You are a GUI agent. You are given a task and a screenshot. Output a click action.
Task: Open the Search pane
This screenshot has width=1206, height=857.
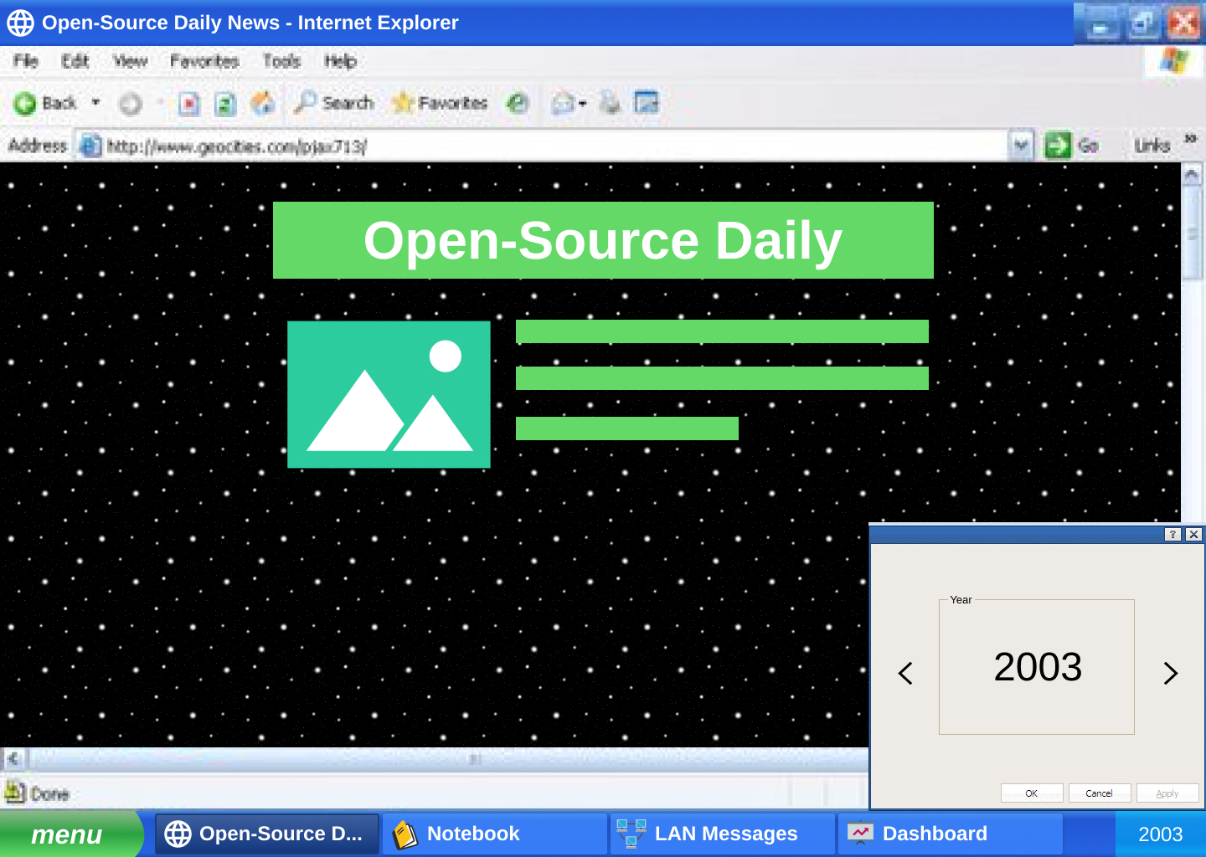[333, 103]
